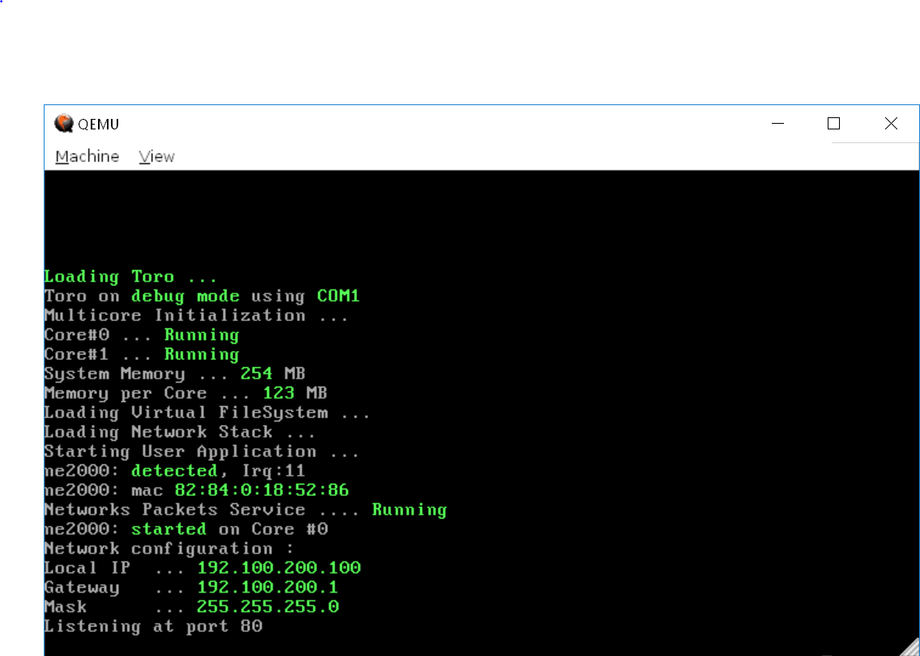
Task: Click 'on Core #0' text
Action: click(273, 529)
